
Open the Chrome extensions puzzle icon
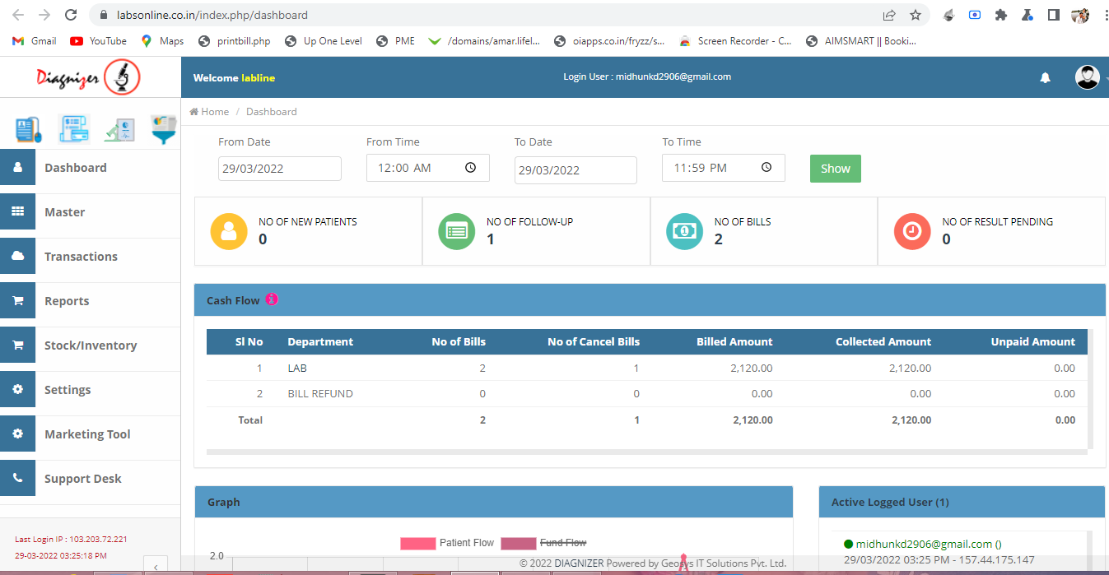click(1000, 15)
